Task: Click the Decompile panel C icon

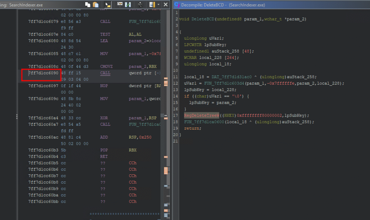Action: pos(177,5)
